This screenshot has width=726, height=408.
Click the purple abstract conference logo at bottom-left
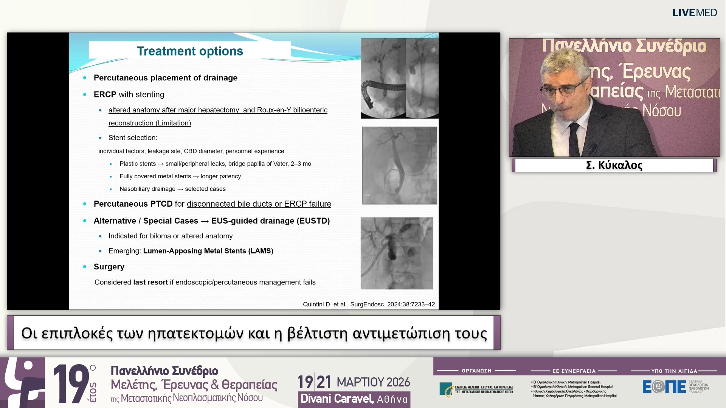[22, 382]
